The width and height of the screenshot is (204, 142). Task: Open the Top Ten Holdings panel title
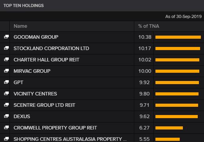click(x=23, y=5)
